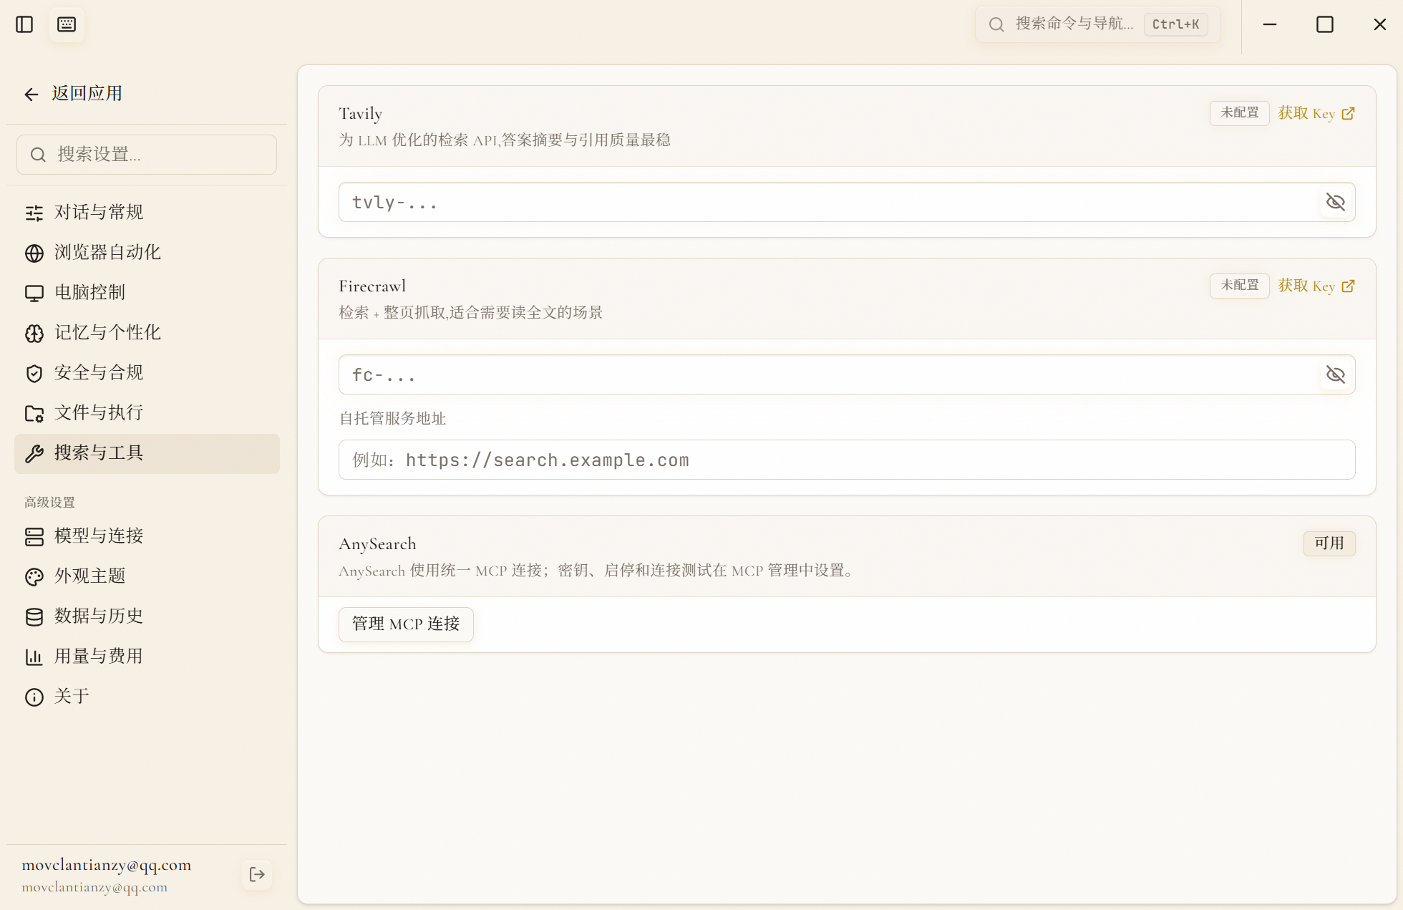Click the 数据与历史 database icon
Image resolution: width=1403 pixels, height=910 pixels.
pyautogui.click(x=34, y=616)
